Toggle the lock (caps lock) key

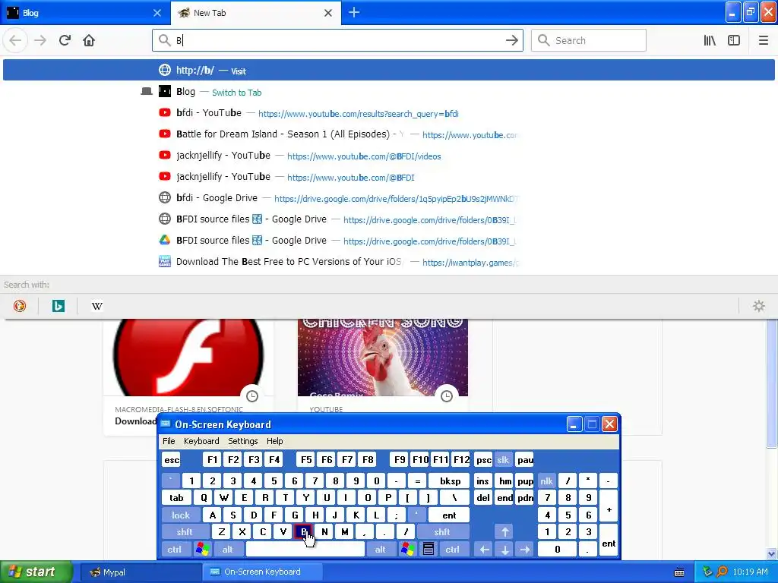pos(181,515)
